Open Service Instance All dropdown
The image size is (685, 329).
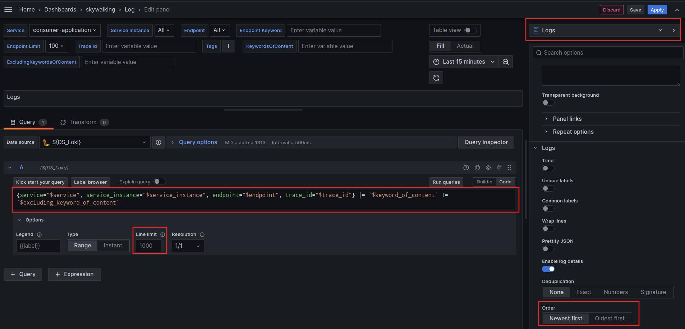pos(164,30)
